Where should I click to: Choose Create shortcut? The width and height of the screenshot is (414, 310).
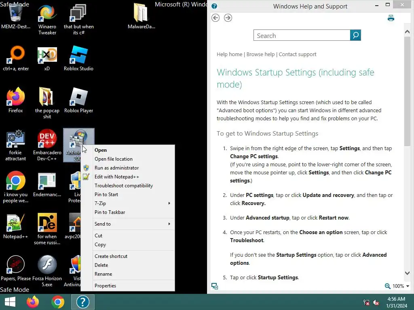pyautogui.click(x=128, y=256)
